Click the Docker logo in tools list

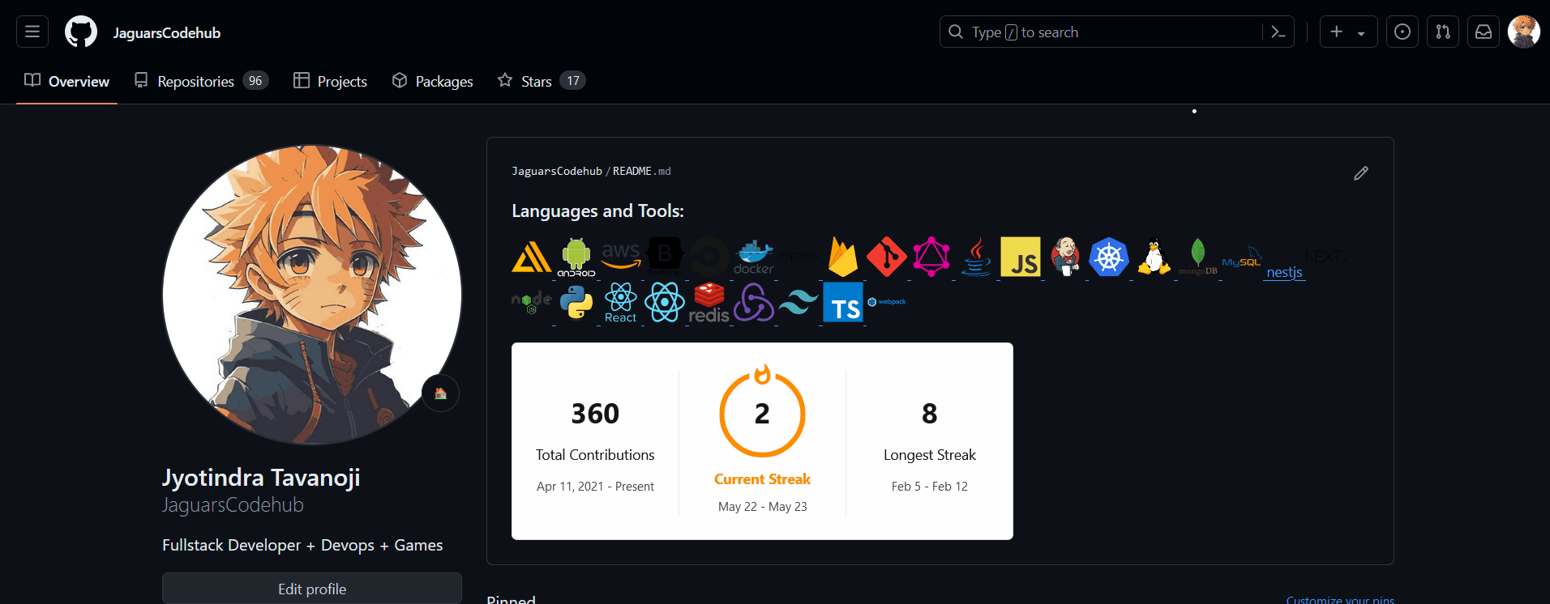coord(754,257)
